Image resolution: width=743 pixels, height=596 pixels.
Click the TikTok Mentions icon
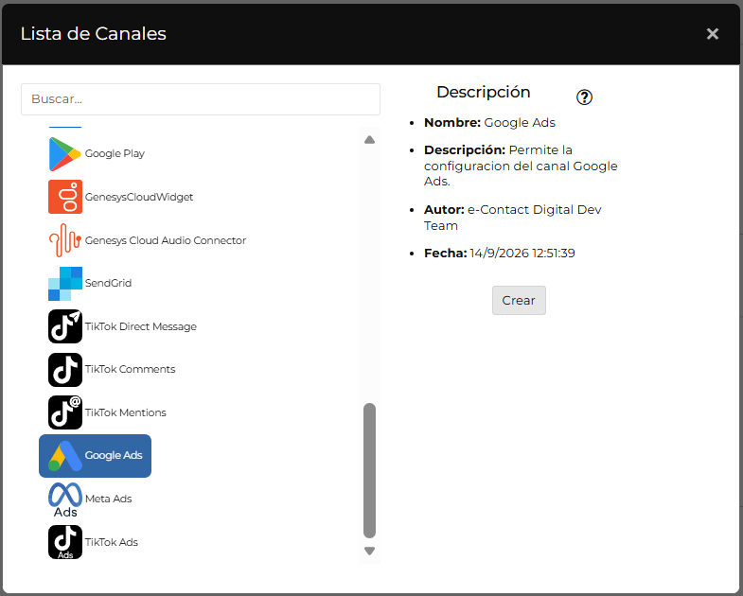(65, 412)
